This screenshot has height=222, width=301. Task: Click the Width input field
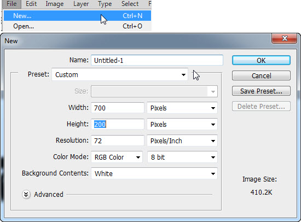(x=118, y=108)
